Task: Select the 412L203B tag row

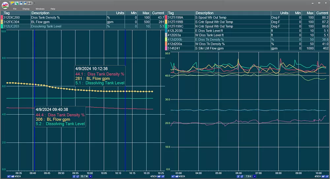Action: [247, 31]
